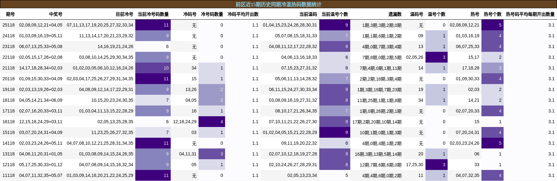Select the warm code cell 17,25,30
Screen dimensions: 557x181
click(x=414, y=165)
